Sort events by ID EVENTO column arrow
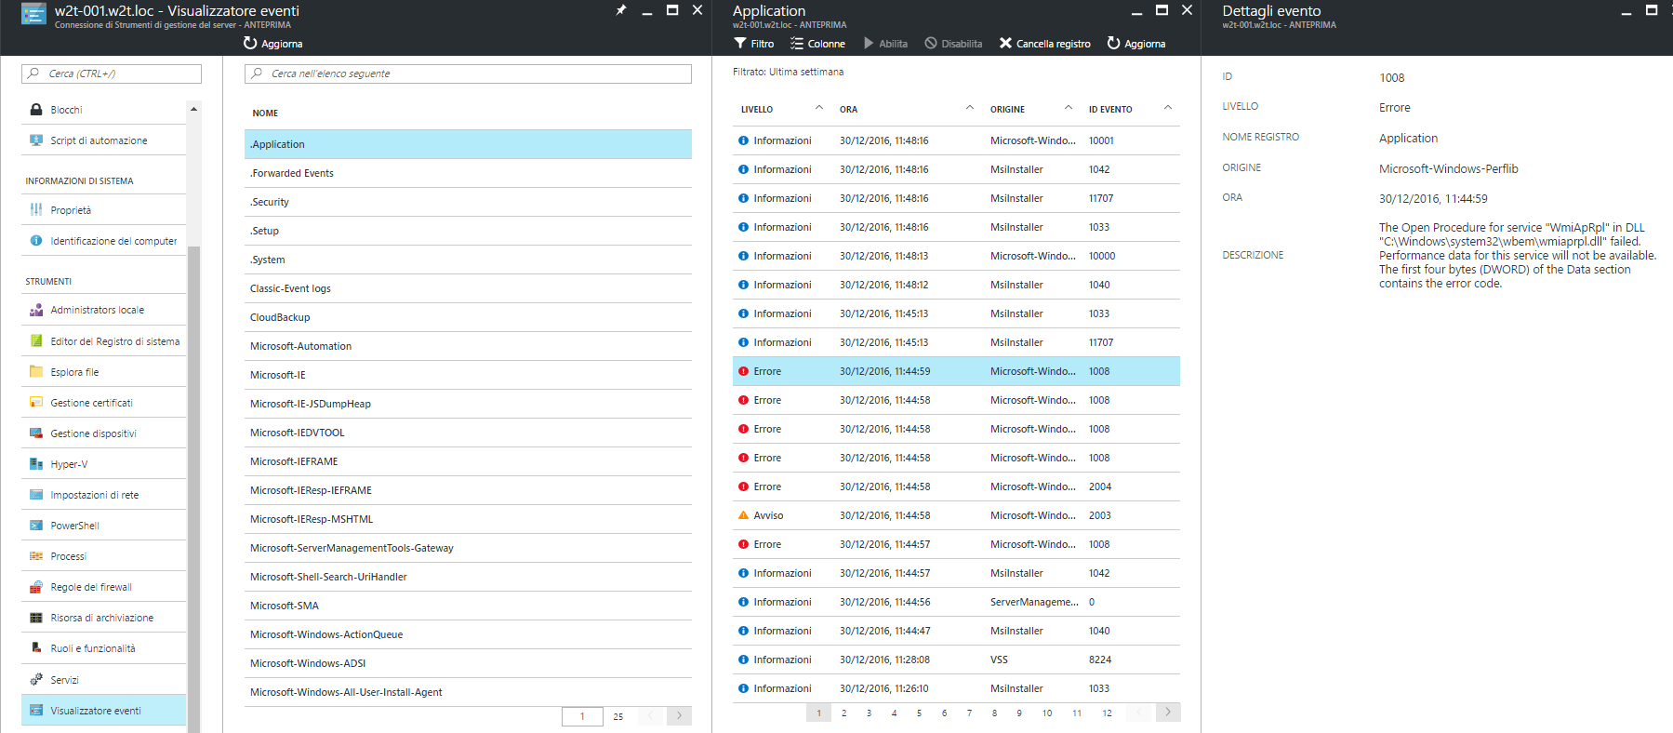 click(x=1167, y=108)
